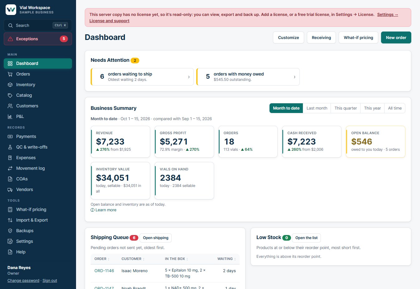Image resolution: width=420 pixels, height=289 pixels.
Task: Click the Backups shield icon
Action: (10, 231)
